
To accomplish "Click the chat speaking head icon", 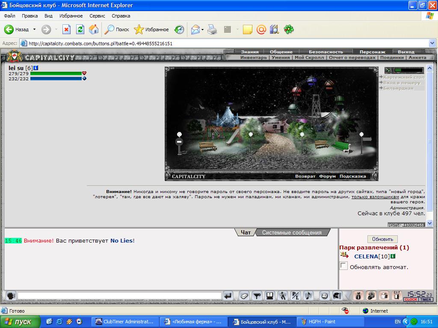I will (11, 296).
